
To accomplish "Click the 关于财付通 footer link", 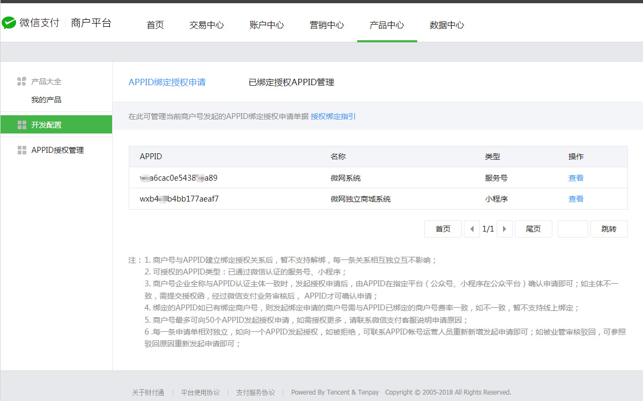I will pos(148,392).
